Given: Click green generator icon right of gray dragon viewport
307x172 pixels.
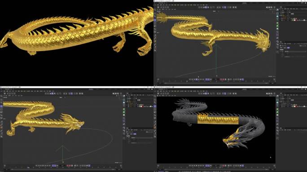Looking at the screenshot, I should pos(277,109).
